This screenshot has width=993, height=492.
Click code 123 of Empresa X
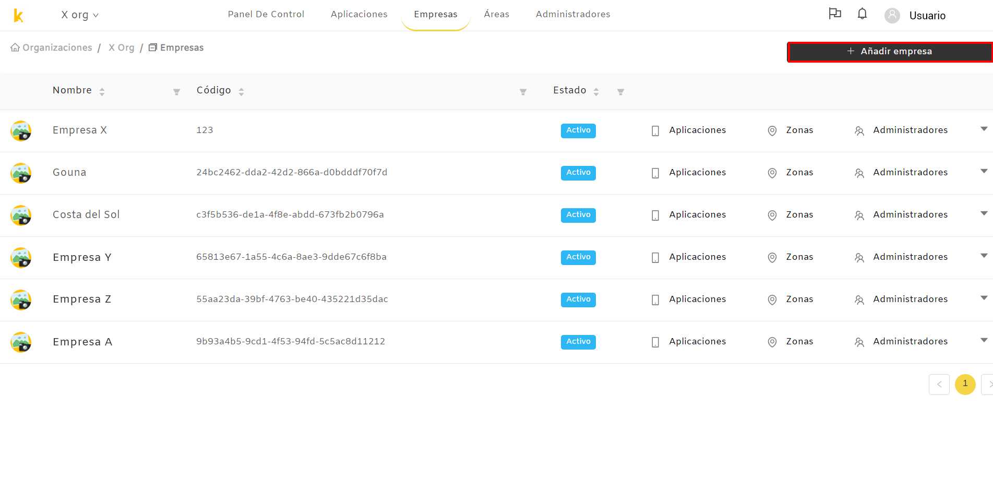(x=205, y=130)
